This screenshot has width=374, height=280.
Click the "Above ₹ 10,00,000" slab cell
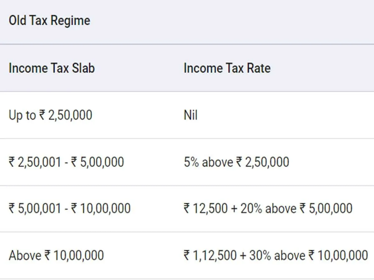(56, 255)
